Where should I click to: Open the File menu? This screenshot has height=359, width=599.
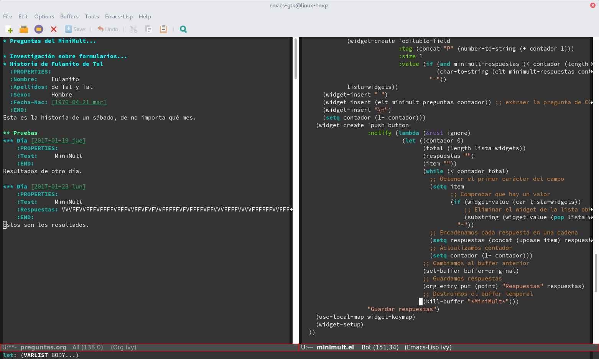coord(8,16)
